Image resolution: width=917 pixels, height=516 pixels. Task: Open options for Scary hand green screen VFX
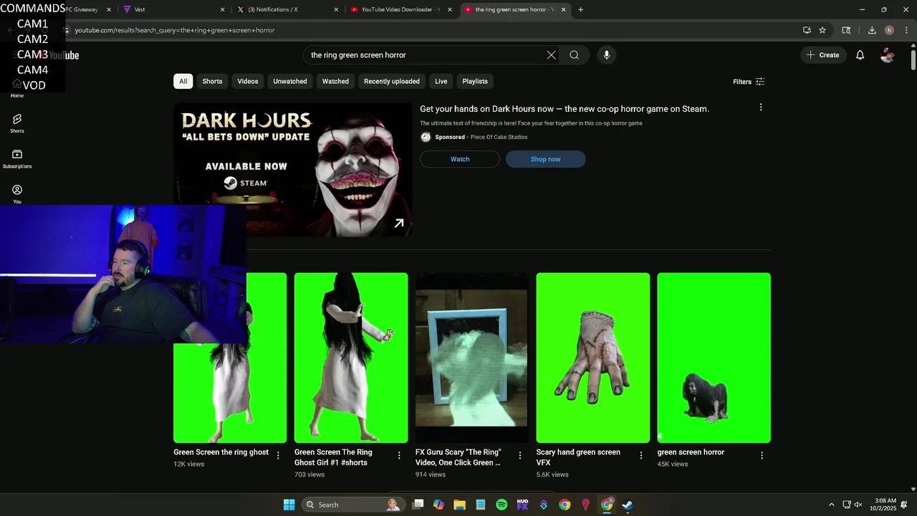pyautogui.click(x=641, y=455)
